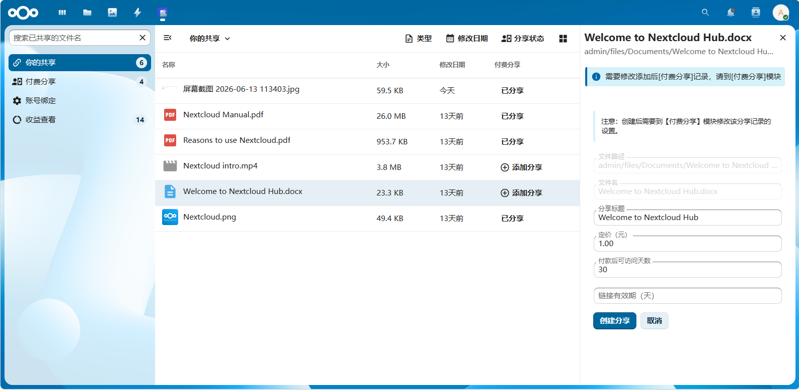Expand the 你的共享 breadcrumb dropdown

(210, 39)
